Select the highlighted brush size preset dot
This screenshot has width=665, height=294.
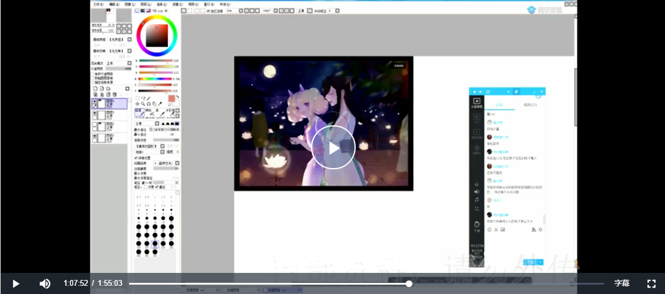155,244
